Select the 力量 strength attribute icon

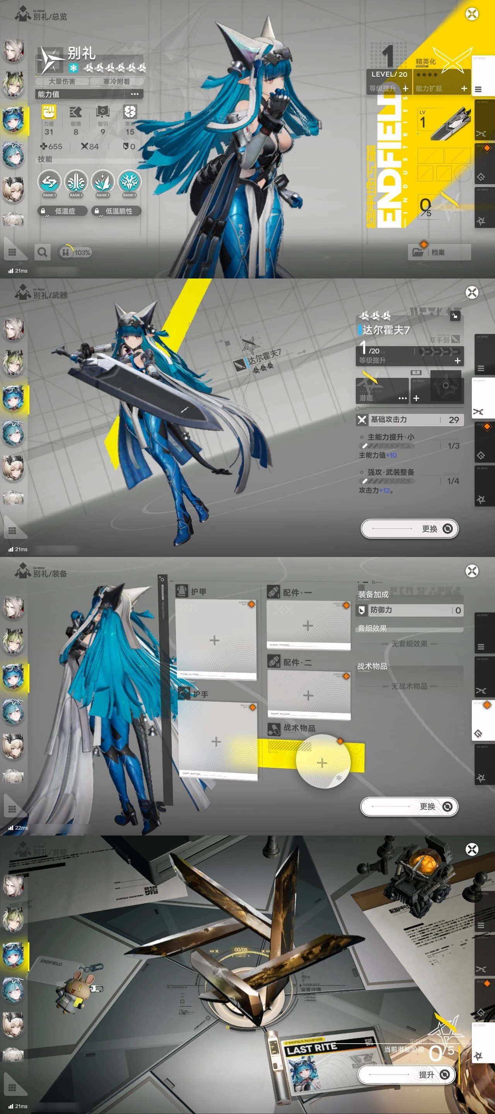[49, 112]
